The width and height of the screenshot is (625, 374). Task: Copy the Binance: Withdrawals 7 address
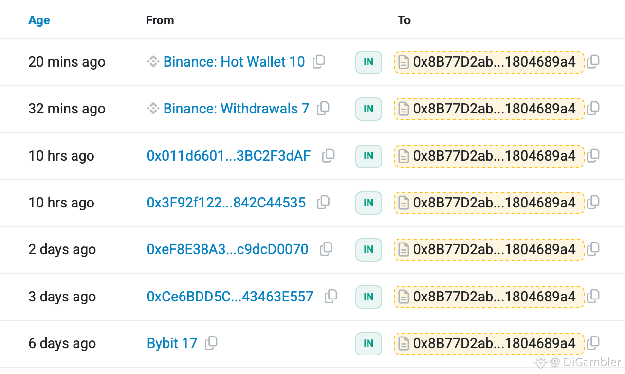[323, 109]
